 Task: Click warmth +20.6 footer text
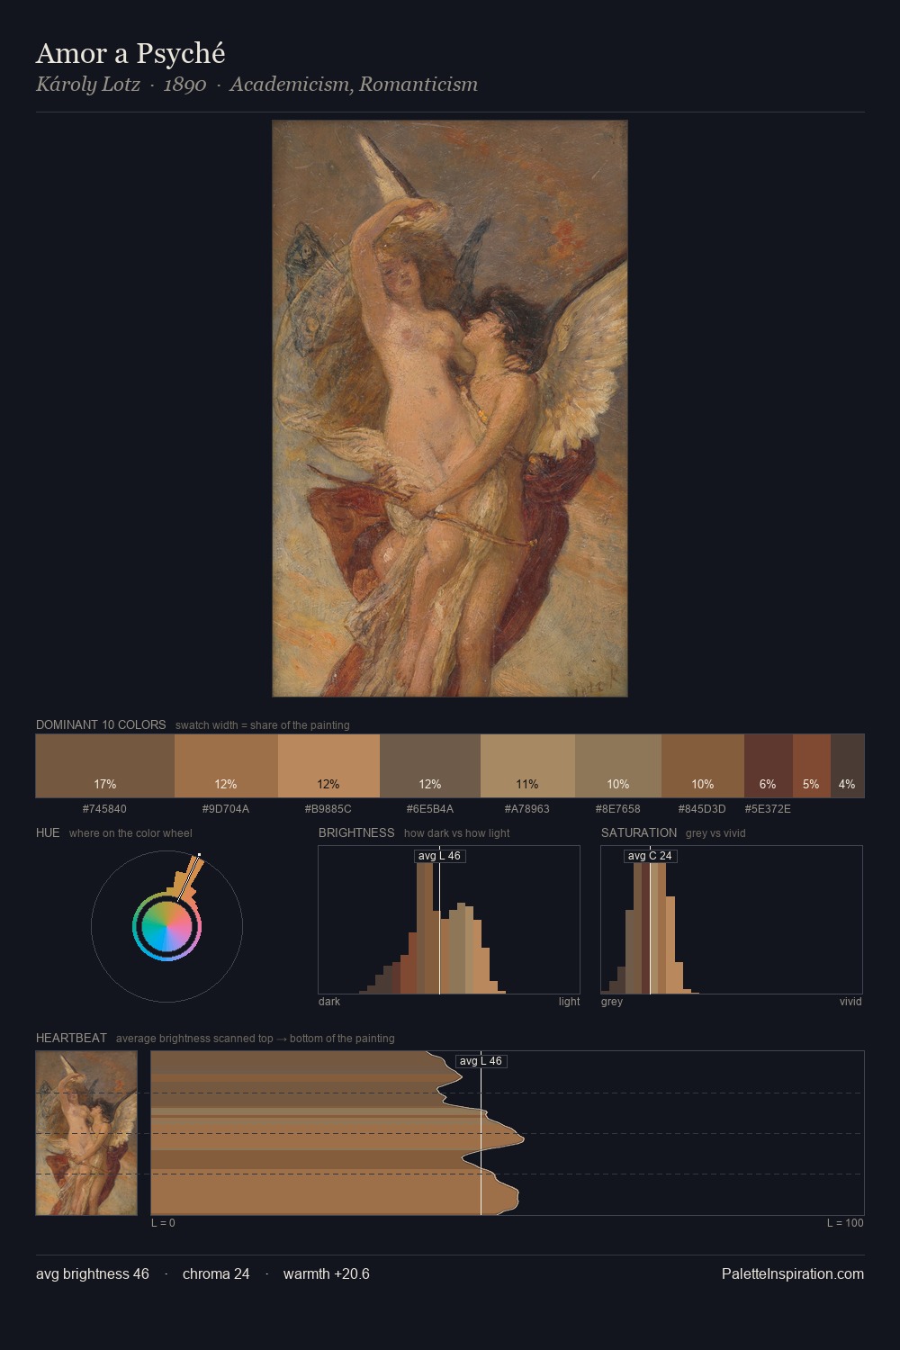coord(327,1273)
